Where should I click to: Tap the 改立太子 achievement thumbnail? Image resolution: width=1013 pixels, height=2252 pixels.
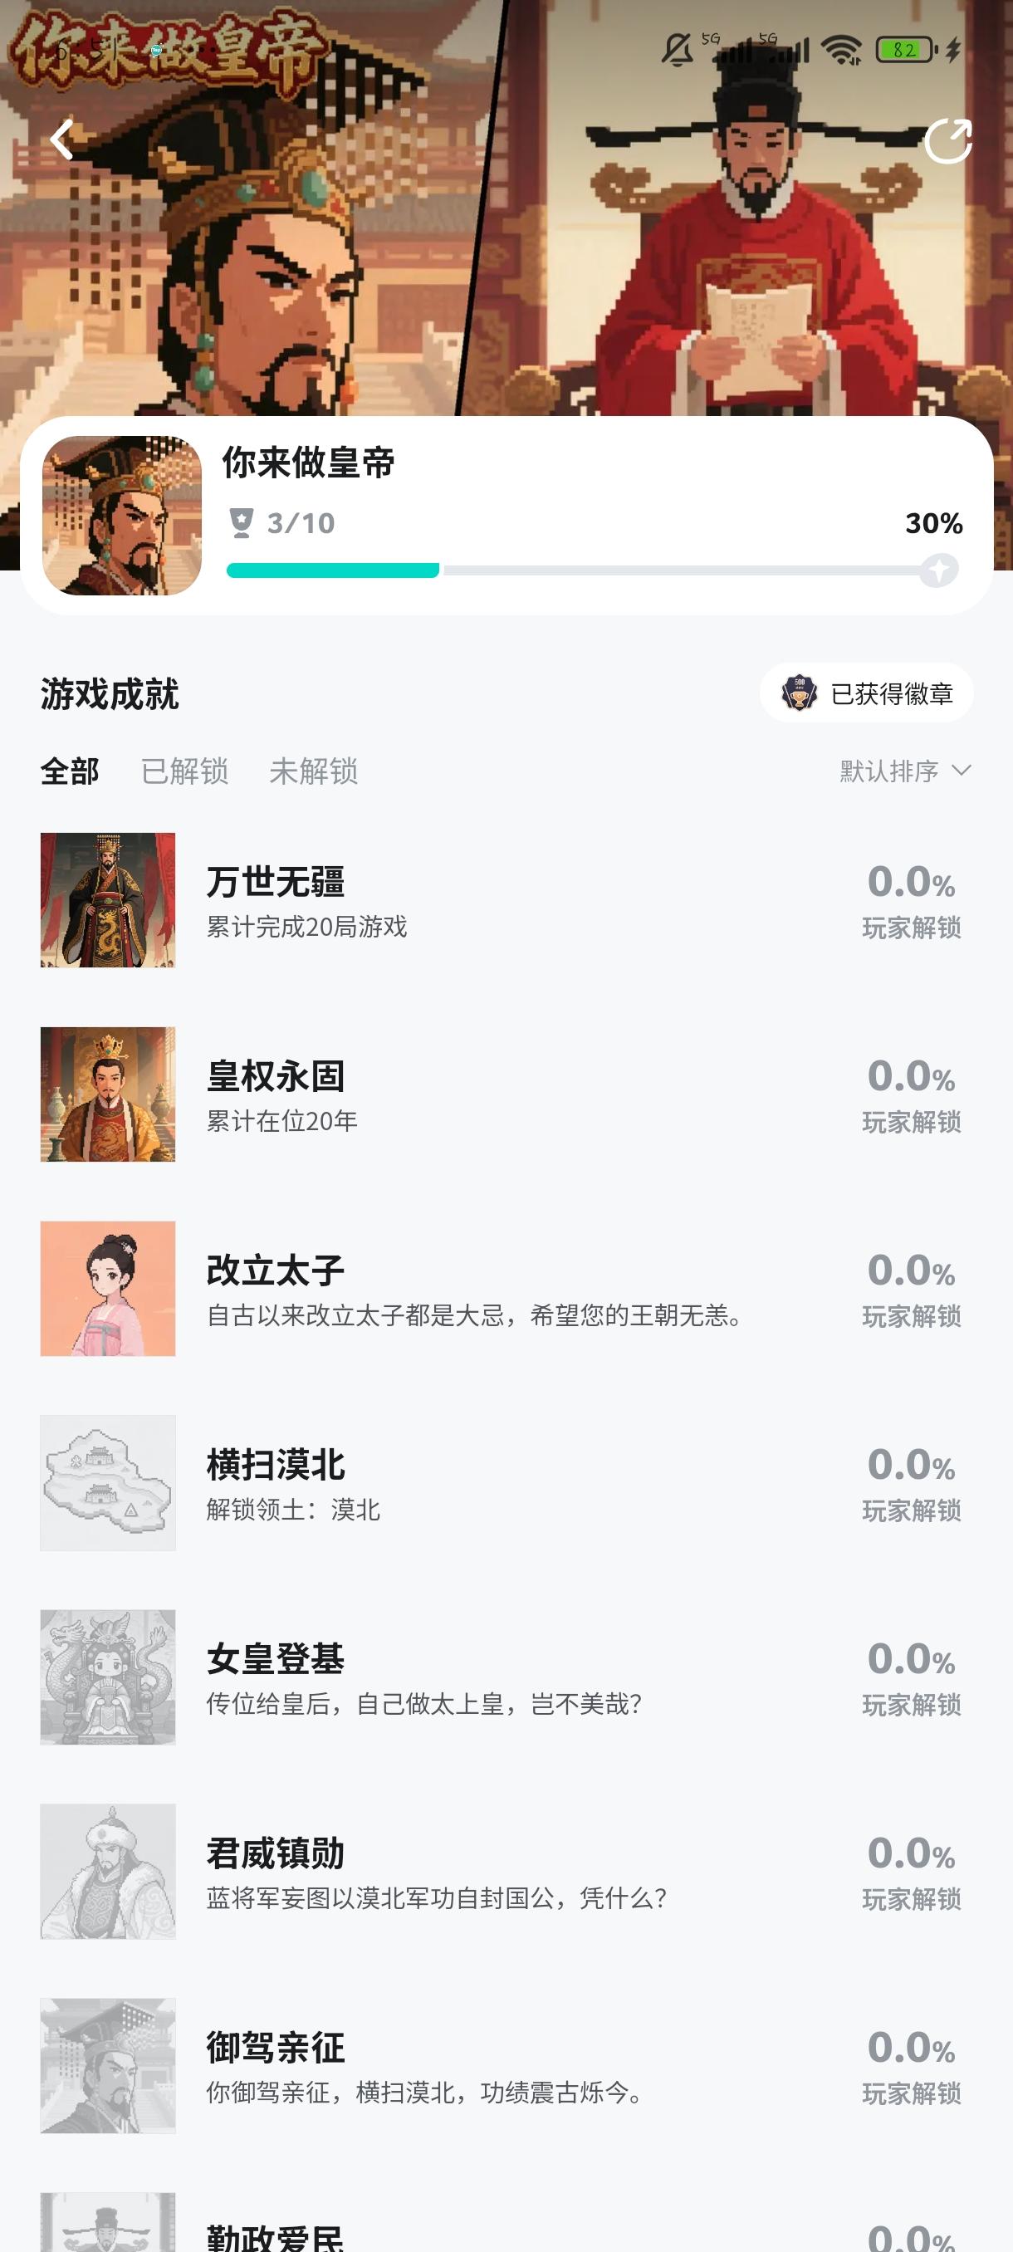tap(107, 1288)
